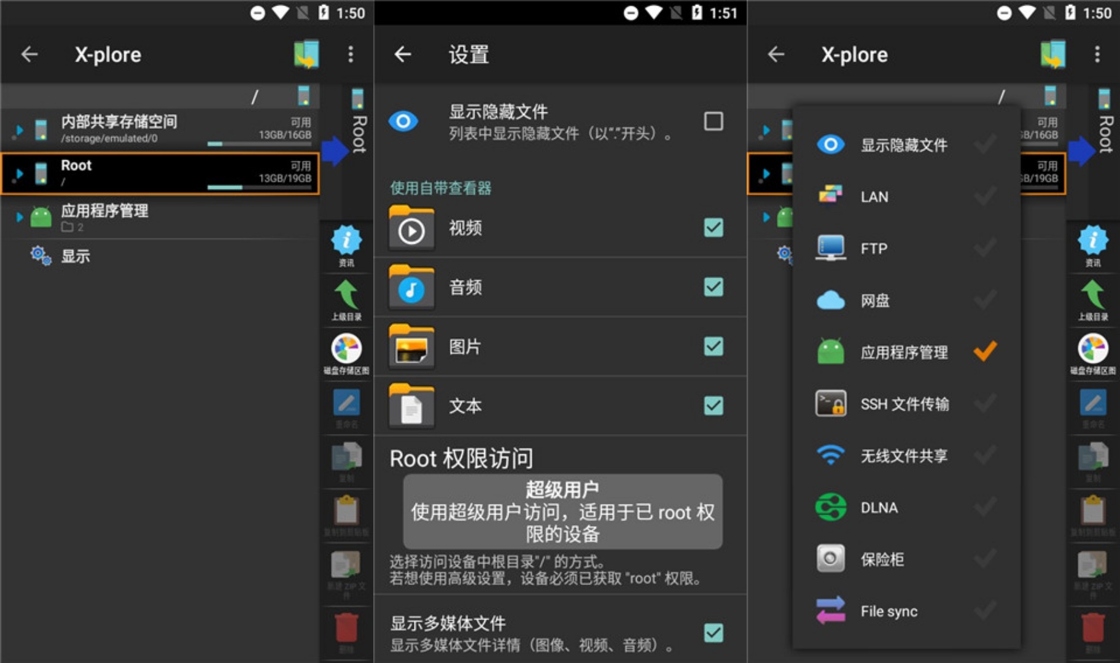Screen dimensions: 1120x663
Task: Tap the do-not-disturb icon in left screen's status bar
Action: tap(257, 13)
